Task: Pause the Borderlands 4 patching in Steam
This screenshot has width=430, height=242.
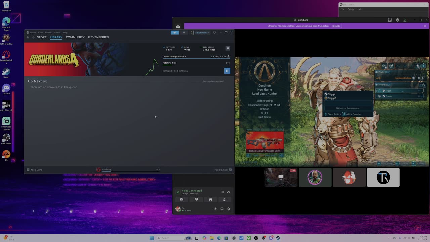Action: pyautogui.click(x=227, y=71)
